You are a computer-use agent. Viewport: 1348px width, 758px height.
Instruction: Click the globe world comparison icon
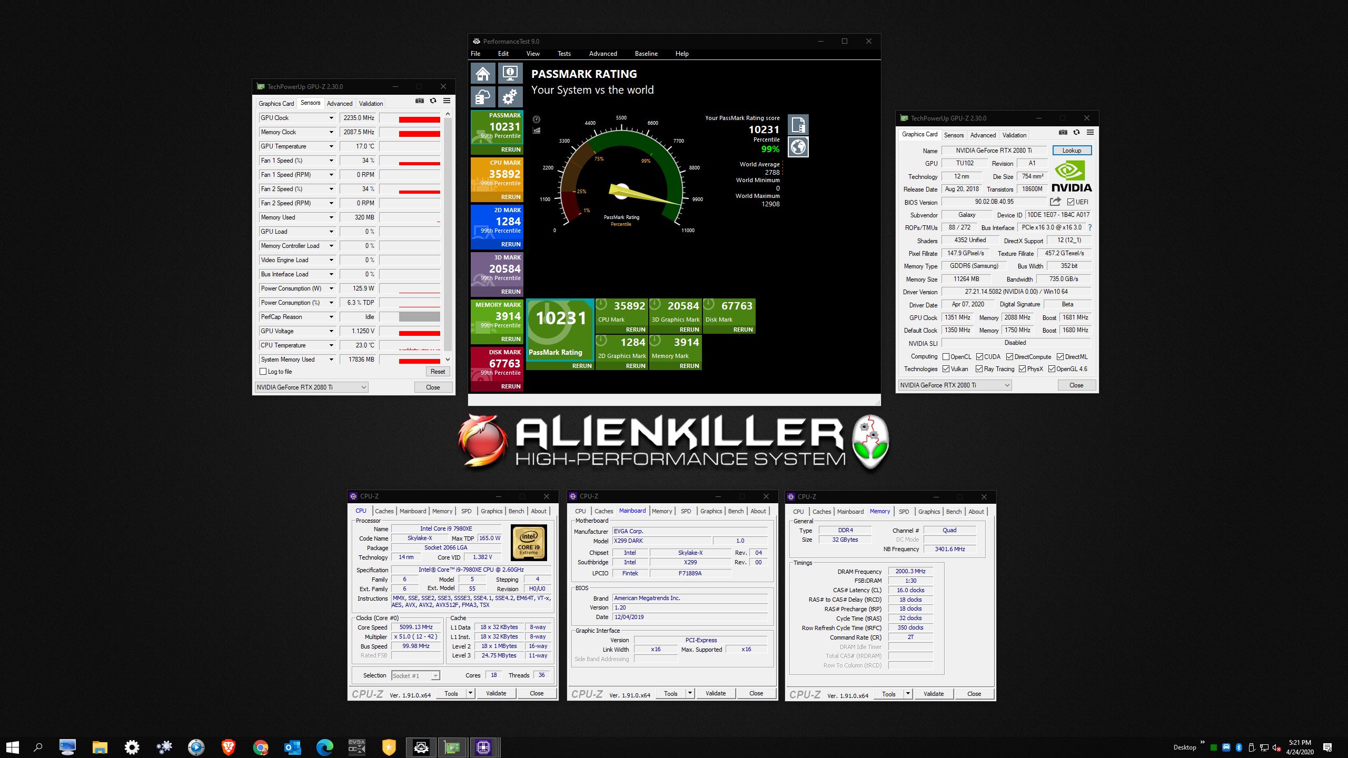(x=798, y=147)
